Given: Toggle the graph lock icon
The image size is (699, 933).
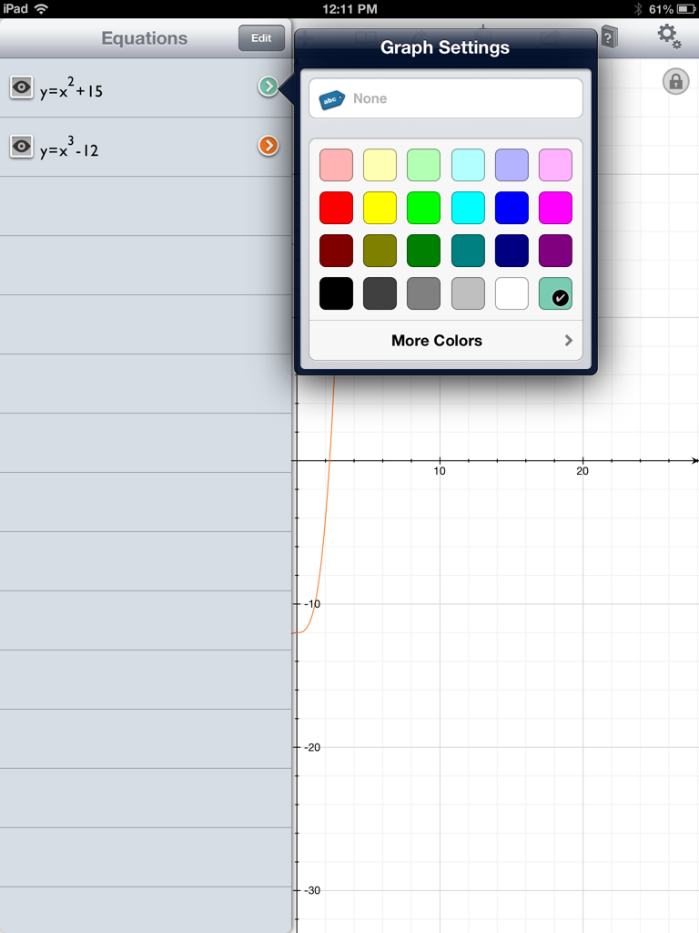Looking at the screenshot, I should click(x=676, y=81).
